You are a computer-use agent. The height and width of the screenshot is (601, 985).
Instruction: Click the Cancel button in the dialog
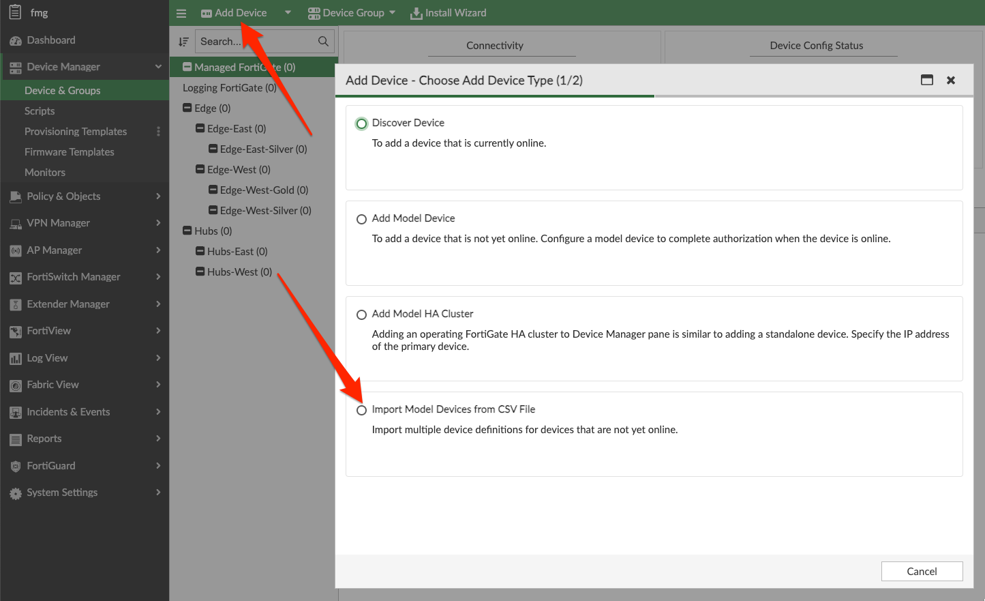pyautogui.click(x=922, y=571)
